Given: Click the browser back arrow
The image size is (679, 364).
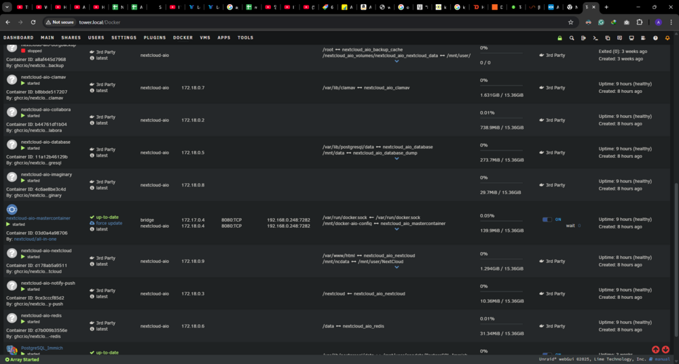Looking at the screenshot, I should coord(7,22).
